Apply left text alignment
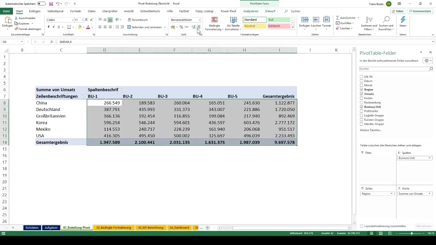Image resolution: width=436 pixels, height=245 pixels. tap(100, 27)
